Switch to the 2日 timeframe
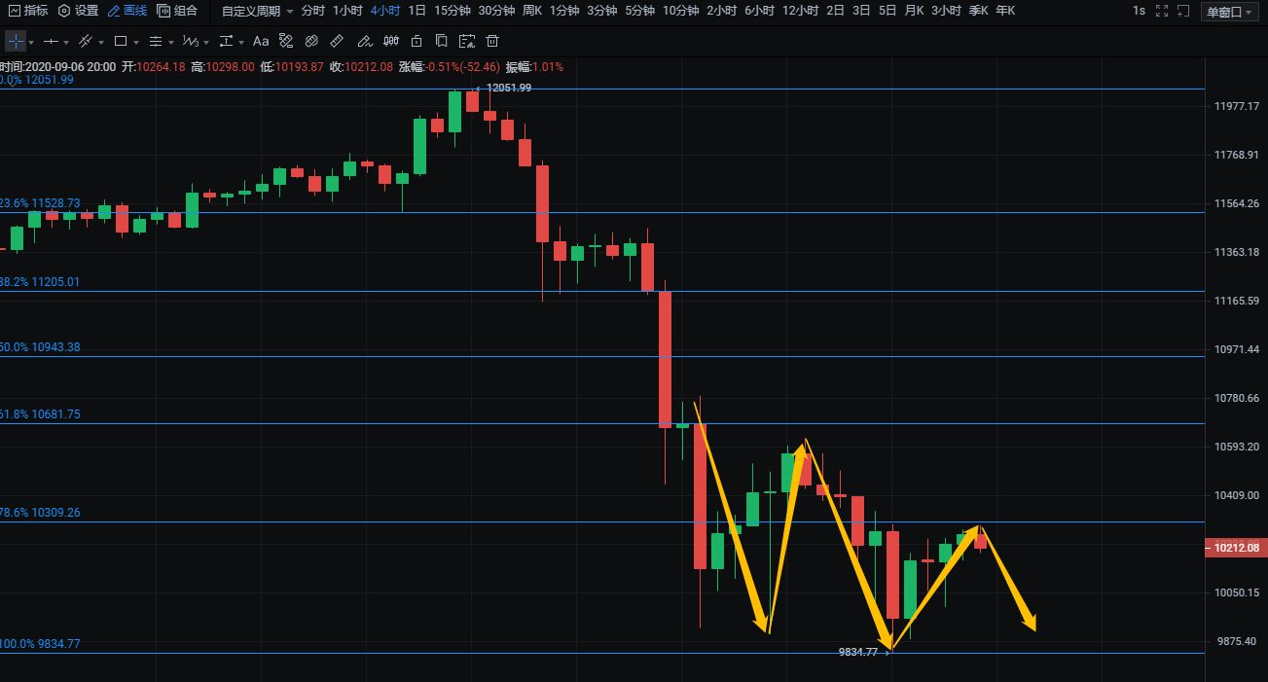The height and width of the screenshot is (682, 1268). (835, 11)
